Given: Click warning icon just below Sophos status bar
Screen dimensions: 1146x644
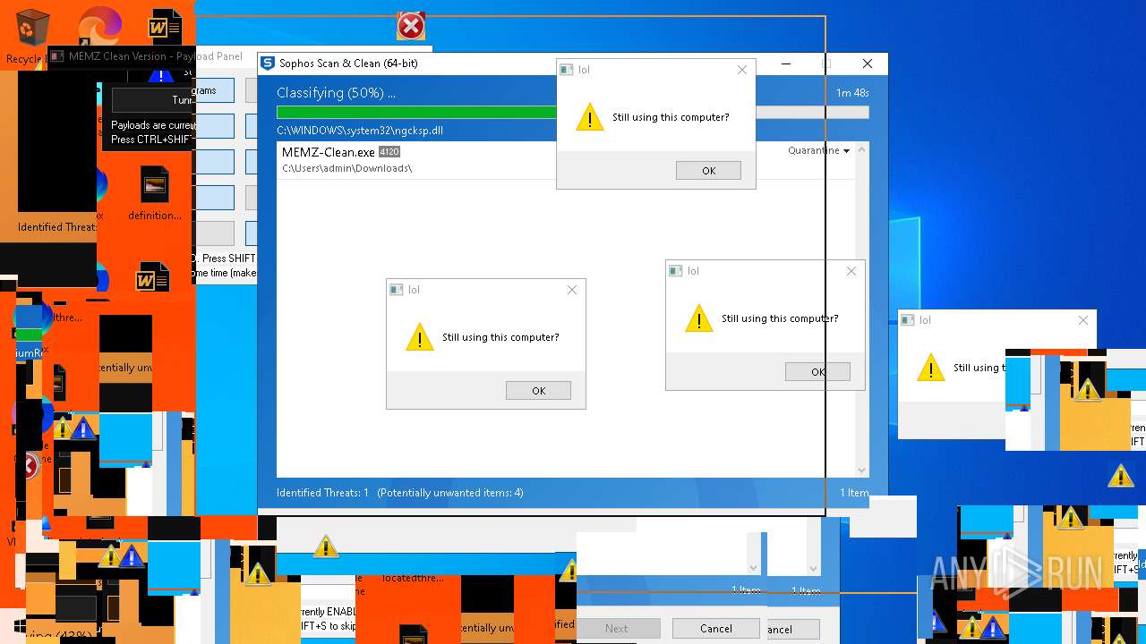Looking at the screenshot, I should click(326, 546).
